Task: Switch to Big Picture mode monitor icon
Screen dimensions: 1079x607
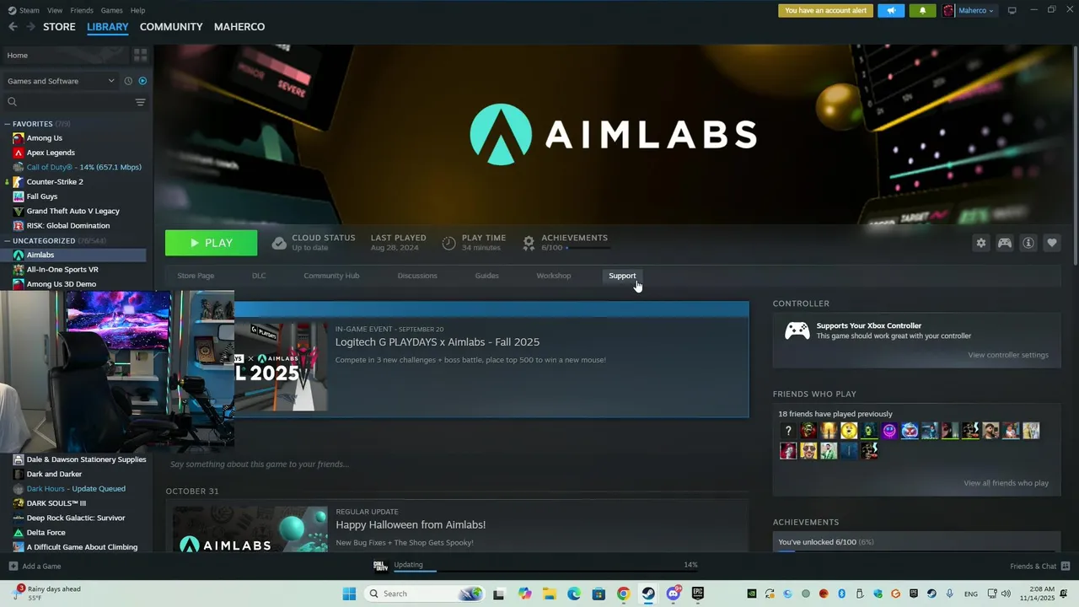Action: (x=1012, y=10)
